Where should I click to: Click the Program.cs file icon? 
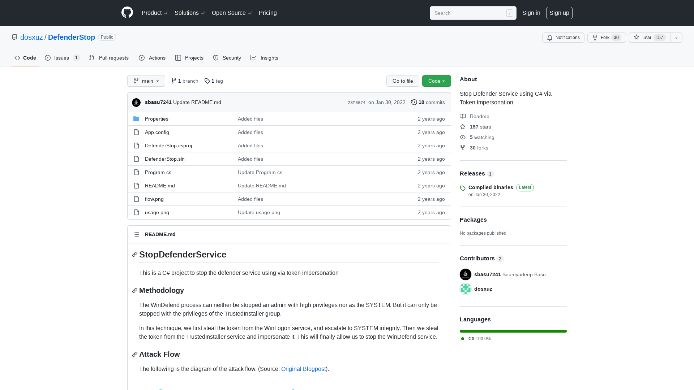click(x=136, y=172)
